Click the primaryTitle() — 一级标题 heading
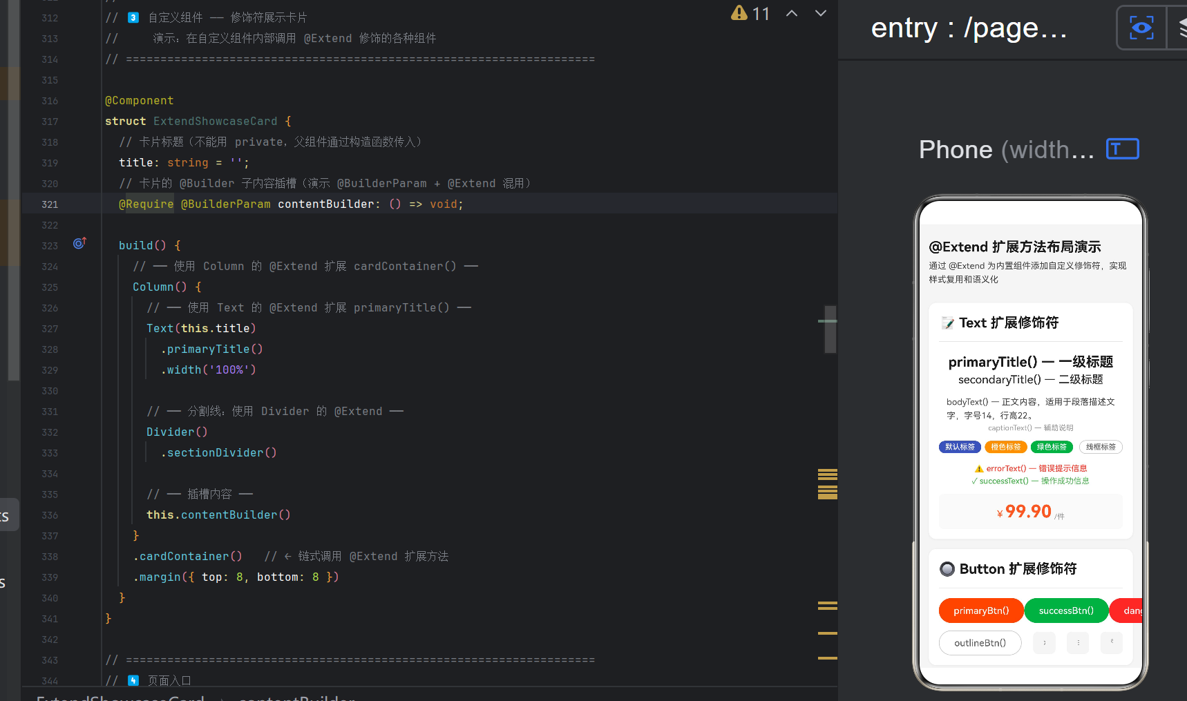Screen dimensions: 1187x701 pyautogui.click(x=1030, y=362)
